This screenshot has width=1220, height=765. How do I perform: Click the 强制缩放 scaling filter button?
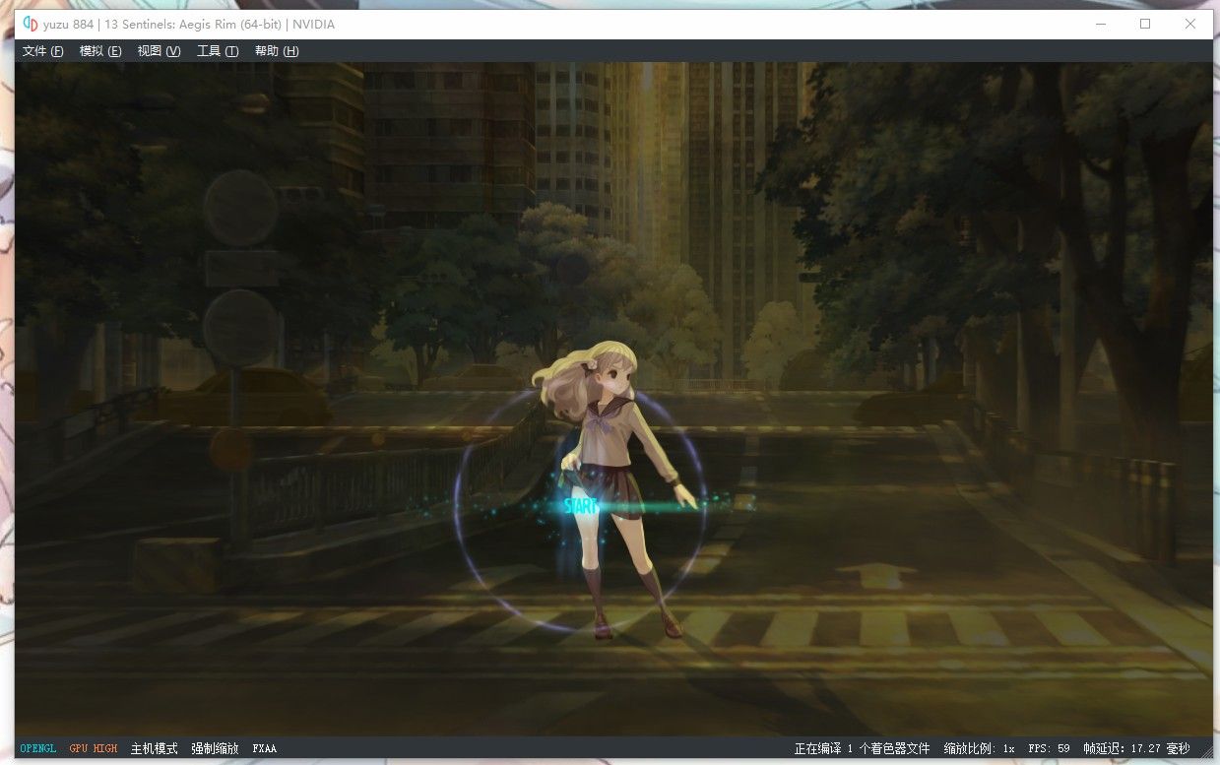215,749
